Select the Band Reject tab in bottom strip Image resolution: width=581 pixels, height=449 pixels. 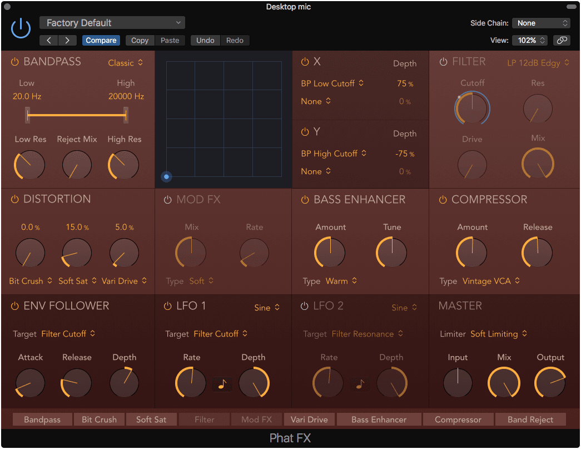pos(530,420)
